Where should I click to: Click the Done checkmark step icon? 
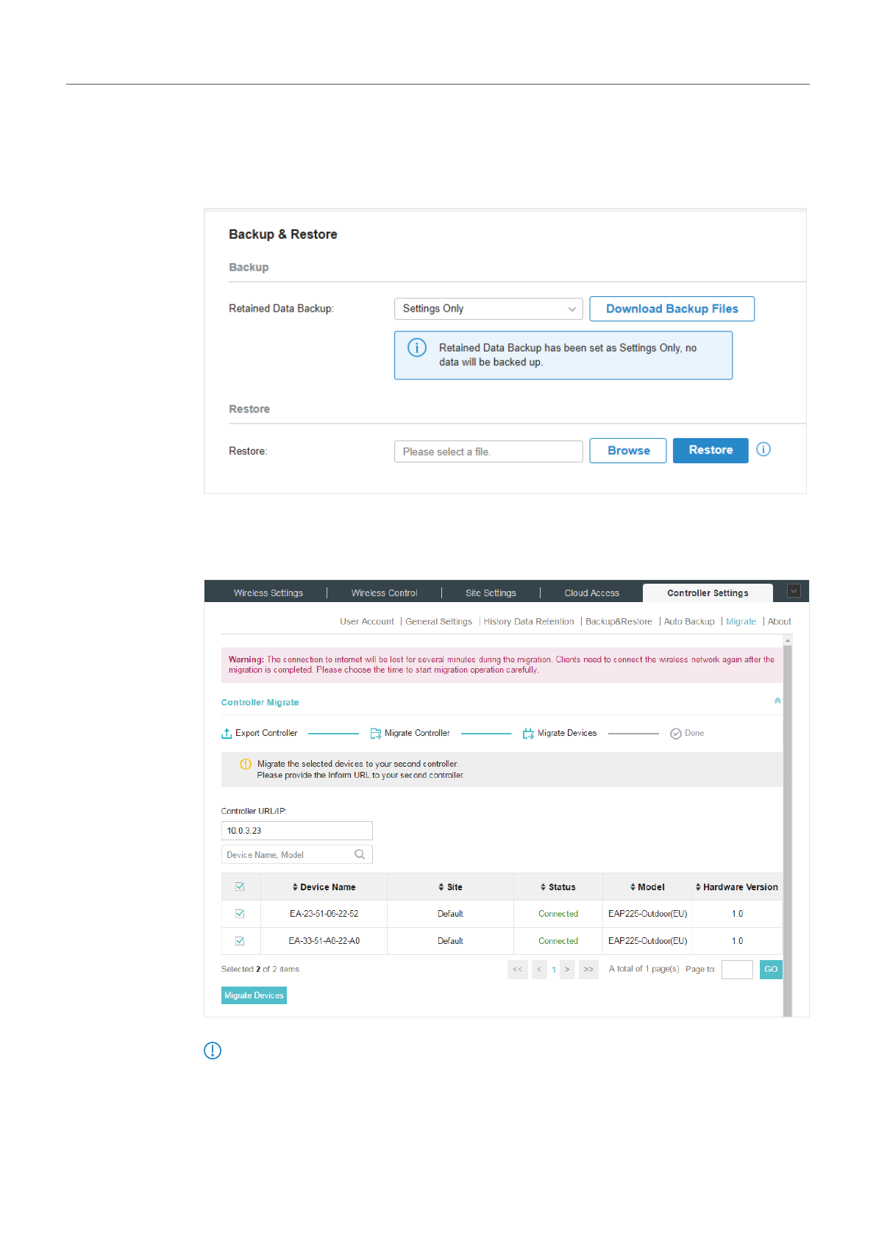pyautogui.click(x=675, y=734)
